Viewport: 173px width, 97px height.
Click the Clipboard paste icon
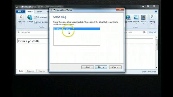click(21, 17)
